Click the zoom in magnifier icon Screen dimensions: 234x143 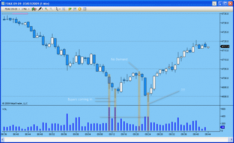click(46, 9)
